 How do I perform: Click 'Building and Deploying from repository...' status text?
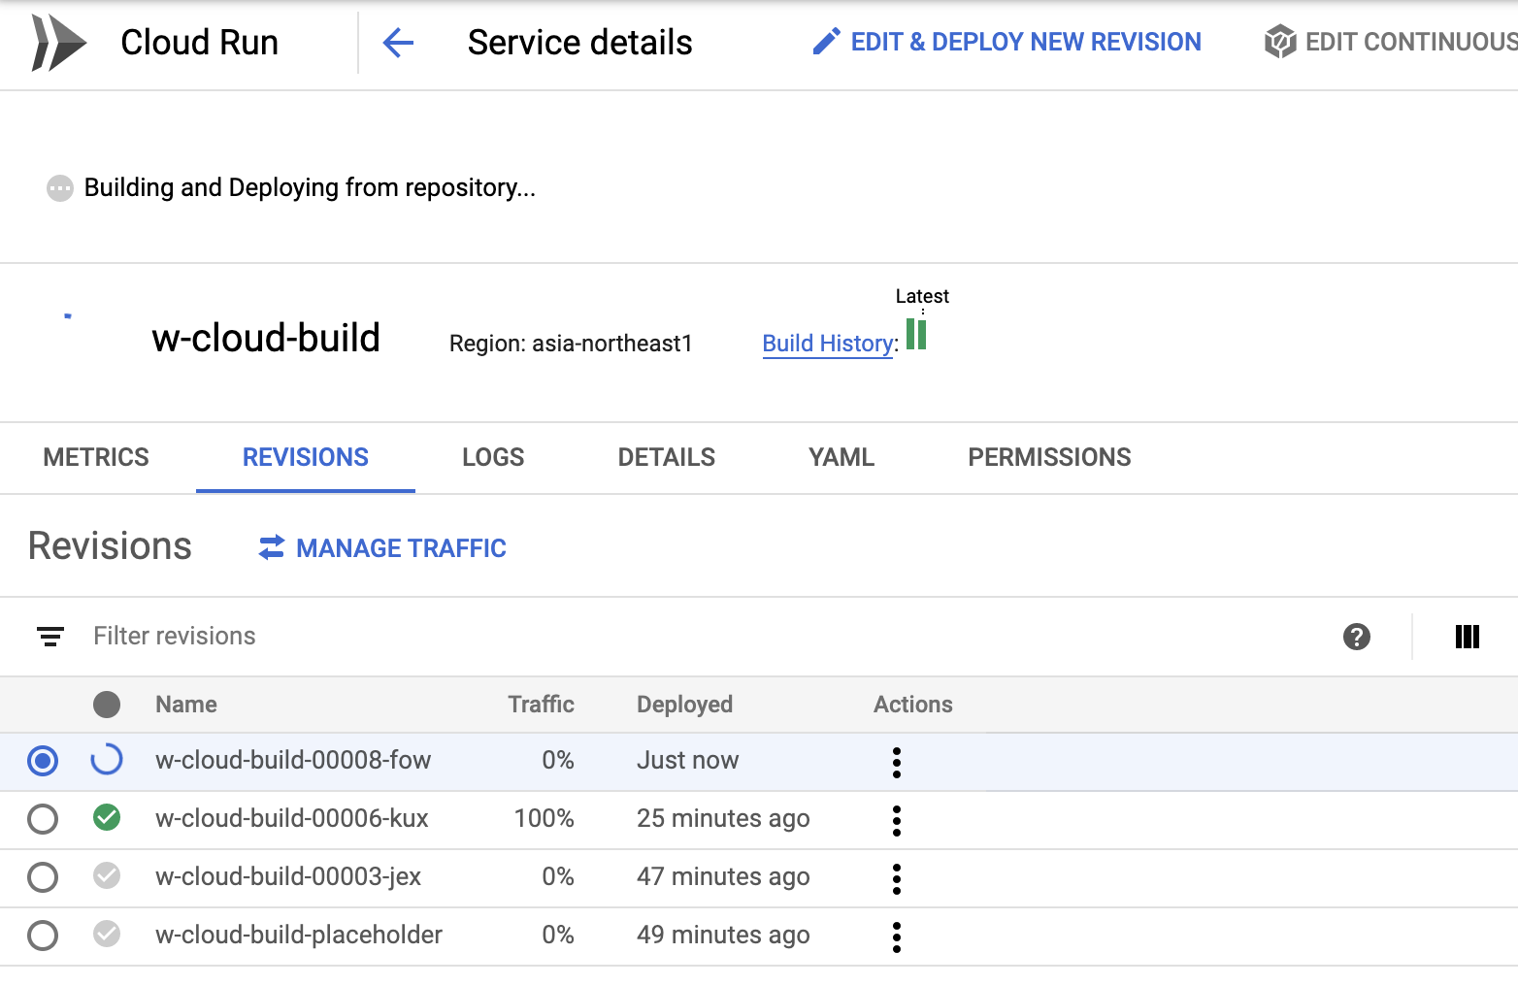310,187
